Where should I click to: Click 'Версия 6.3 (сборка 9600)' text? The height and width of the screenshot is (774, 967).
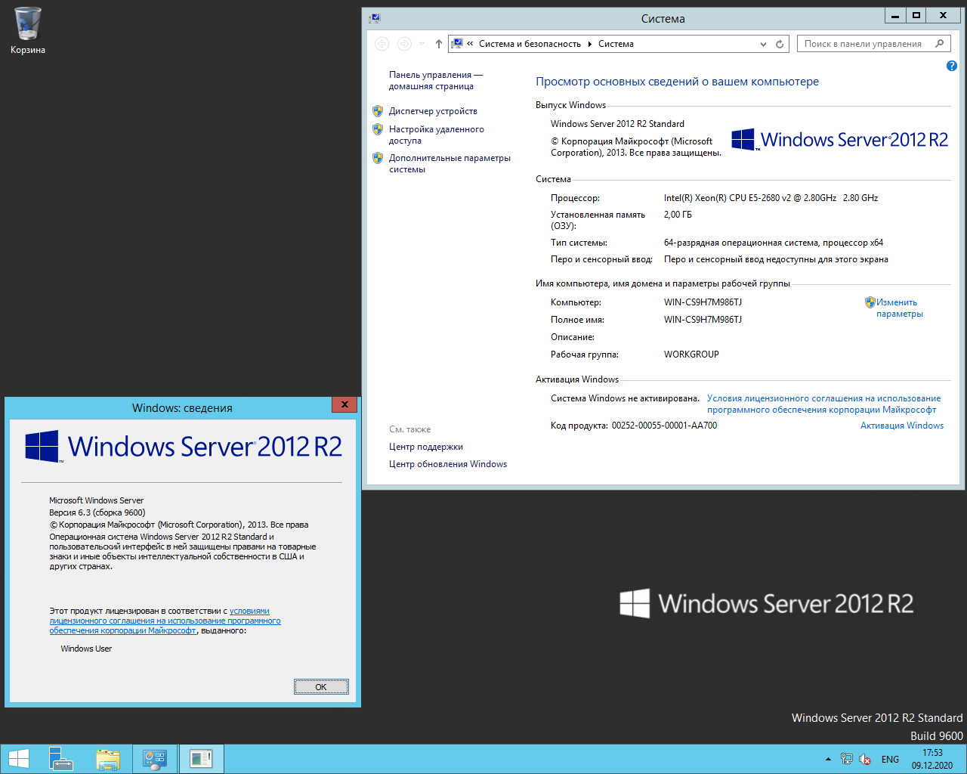97,512
